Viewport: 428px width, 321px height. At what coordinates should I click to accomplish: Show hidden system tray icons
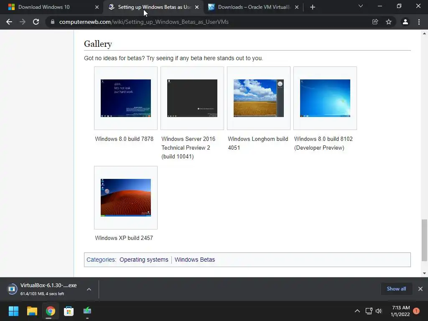click(357, 311)
